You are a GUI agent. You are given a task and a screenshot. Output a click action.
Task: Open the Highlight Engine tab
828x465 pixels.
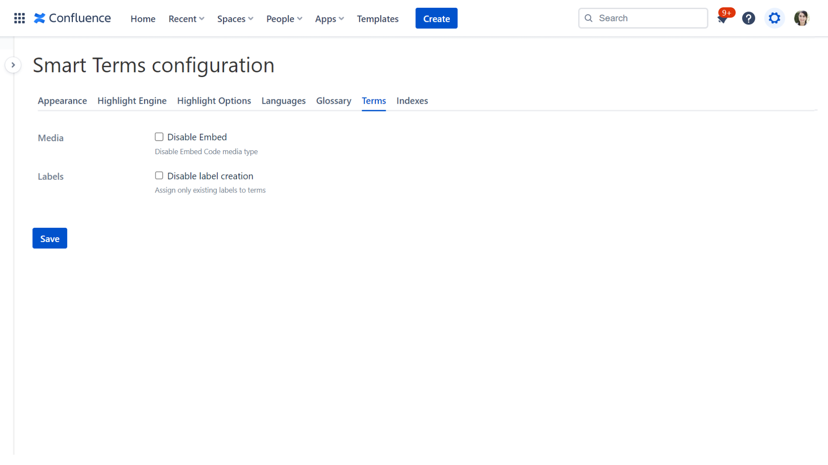[132, 101]
